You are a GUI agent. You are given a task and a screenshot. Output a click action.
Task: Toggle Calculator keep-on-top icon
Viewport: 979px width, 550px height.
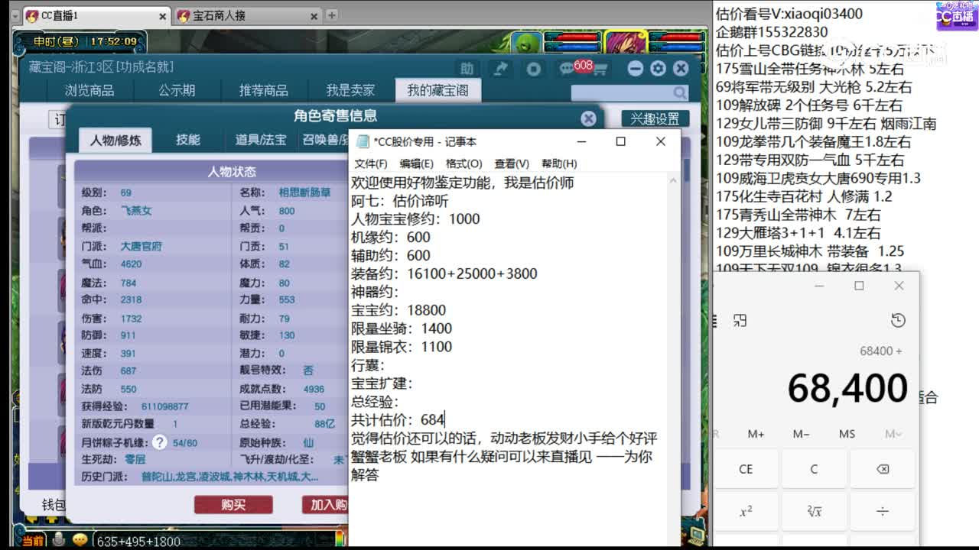pyautogui.click(x=740, y=322)
